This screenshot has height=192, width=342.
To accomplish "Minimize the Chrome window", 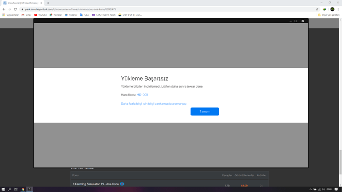I will pyautogui.click(x=322, y=2).
